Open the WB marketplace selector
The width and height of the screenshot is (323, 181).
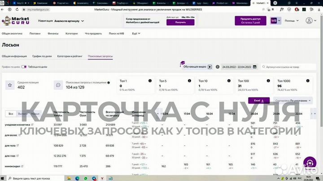(x=275, y=21)
